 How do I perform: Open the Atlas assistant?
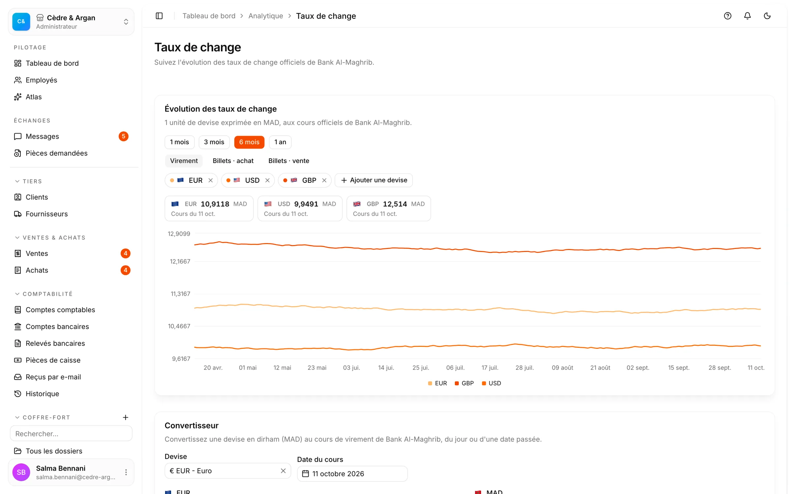[x=71, y=97]
